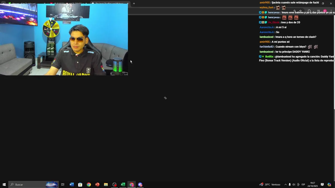Launch Word from the taskbar

tap(72, 185)
